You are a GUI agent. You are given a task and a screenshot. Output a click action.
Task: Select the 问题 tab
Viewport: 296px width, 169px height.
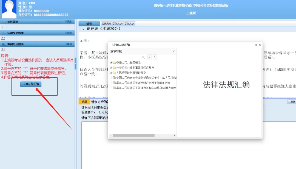tap(84, 102)
